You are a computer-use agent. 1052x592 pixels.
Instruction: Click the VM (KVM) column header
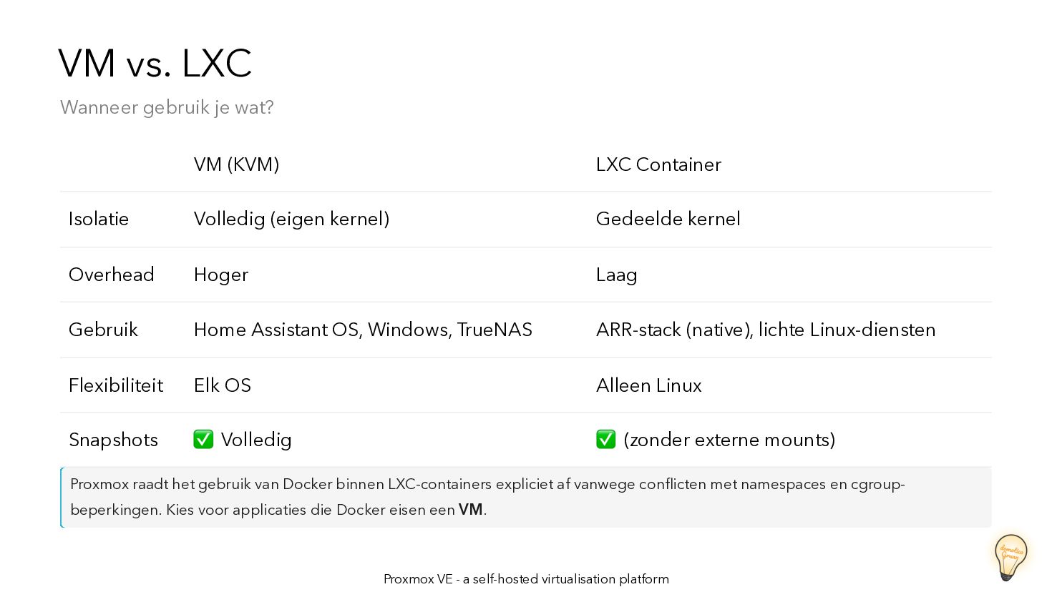[236, 164]
